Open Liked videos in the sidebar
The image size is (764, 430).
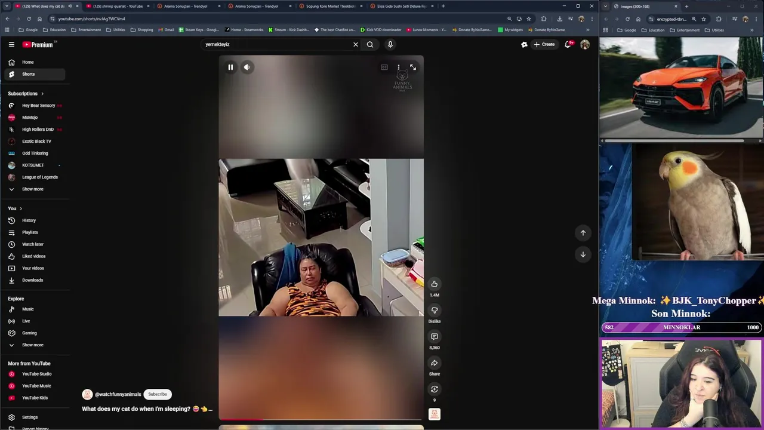(36, 256)
